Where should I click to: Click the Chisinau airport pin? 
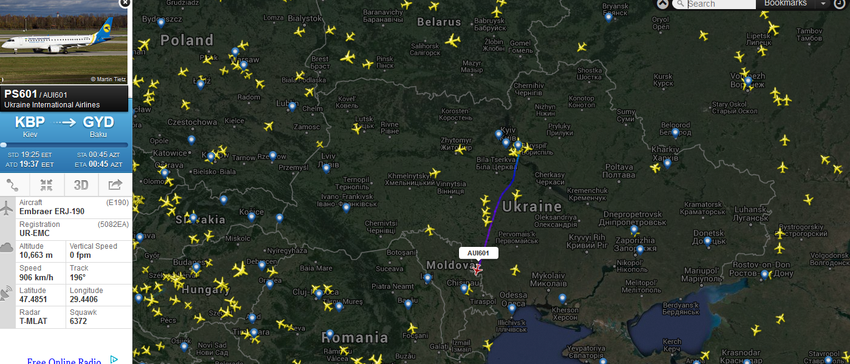464,289
